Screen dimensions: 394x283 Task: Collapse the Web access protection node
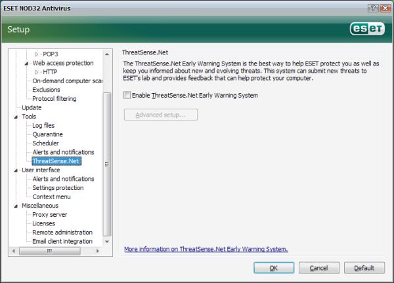[26, 63]
